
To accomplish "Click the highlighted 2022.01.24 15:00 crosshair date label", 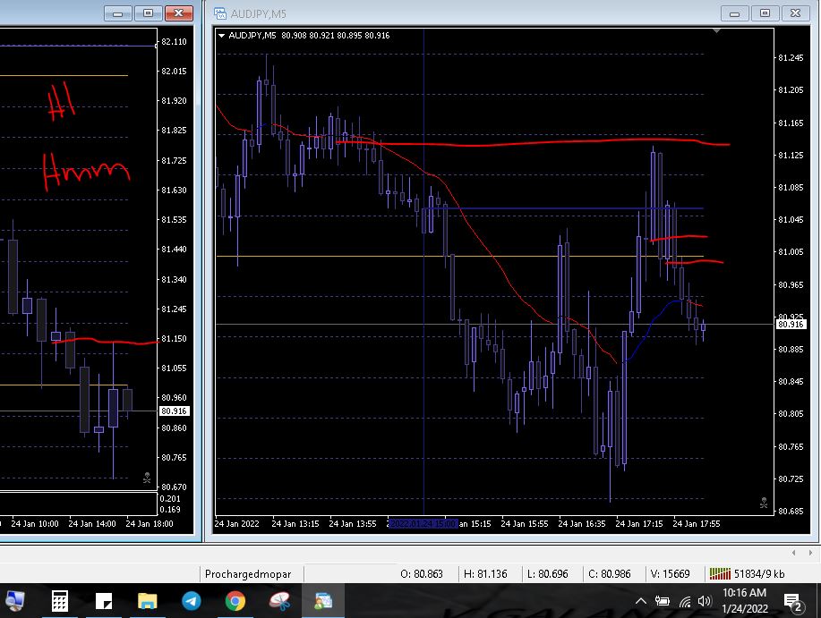I will (423, 523).
